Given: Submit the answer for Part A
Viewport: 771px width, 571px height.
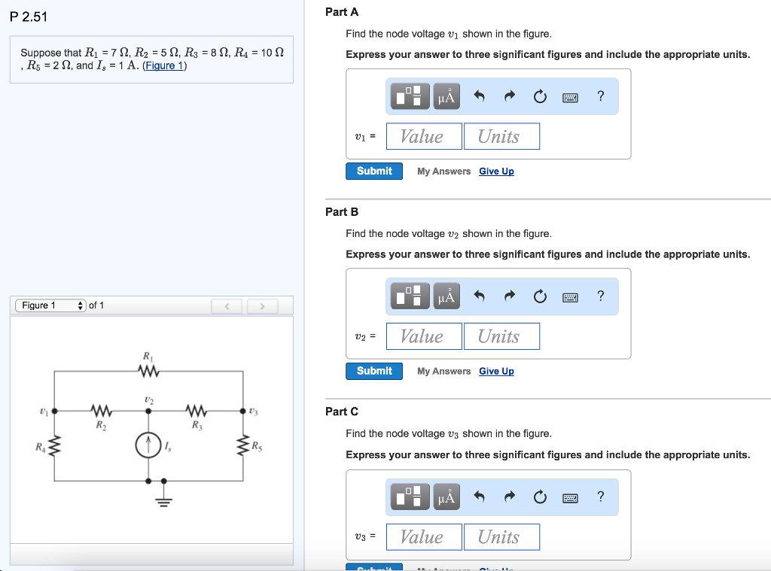Looking at the screenshot, I should point(373,171).
